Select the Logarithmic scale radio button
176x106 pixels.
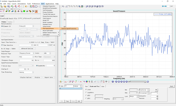pos(86,93)
